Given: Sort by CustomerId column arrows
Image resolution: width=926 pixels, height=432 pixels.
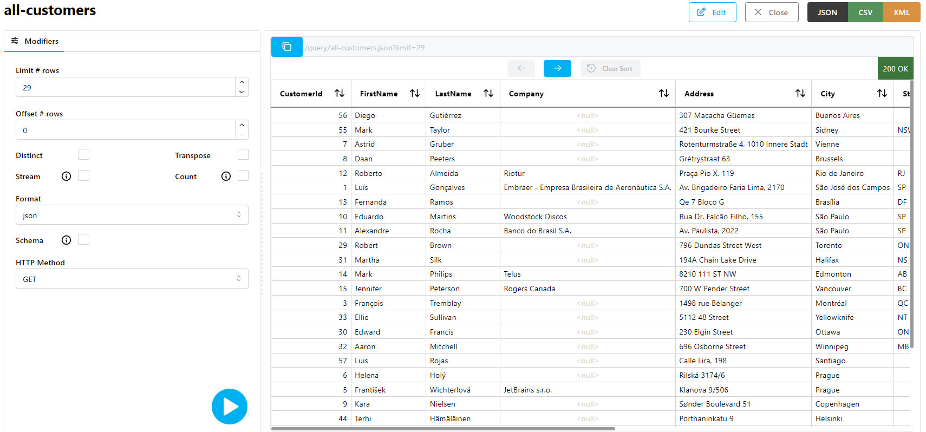Looking at the screenshot, I should (340, 94).
